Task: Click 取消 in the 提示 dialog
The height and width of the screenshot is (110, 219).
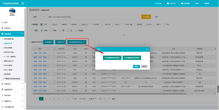Action: pos(144,66)
